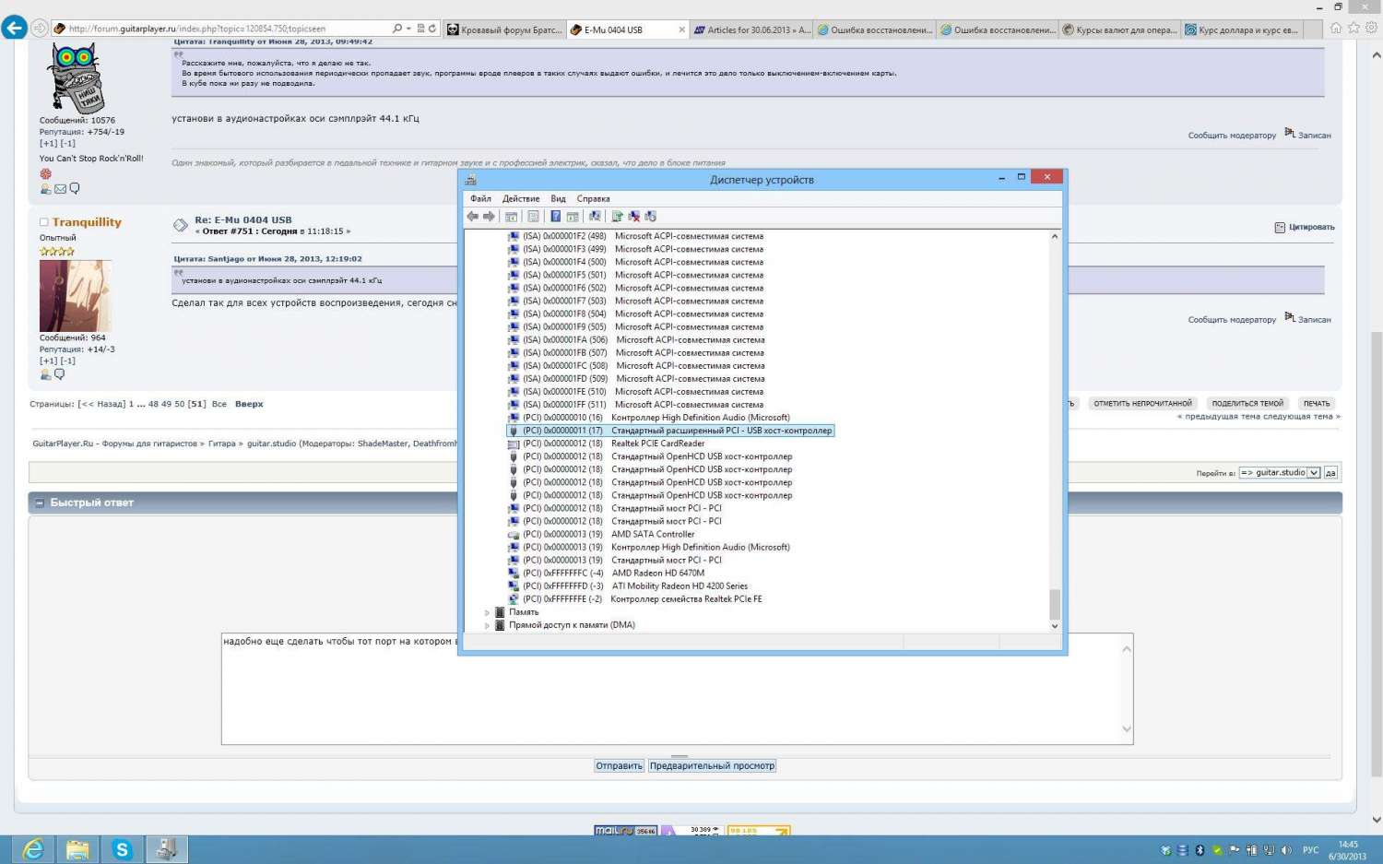Click the Device Manager vertical scrollbar thumb

1055,604
